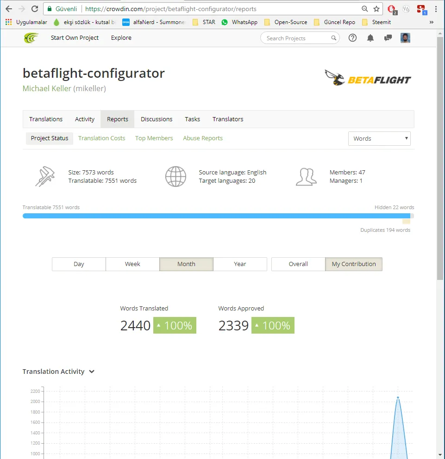Viewport: 445px width, 459px height.
Task: Open the Words unit dropdown
Action: tap(379, 138)
